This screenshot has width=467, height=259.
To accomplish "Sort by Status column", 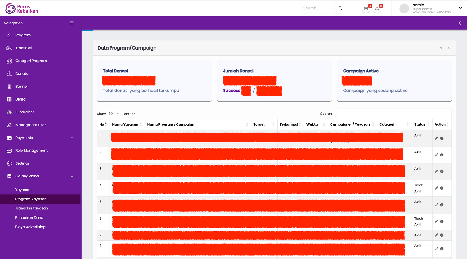I will tap(422, 124).
